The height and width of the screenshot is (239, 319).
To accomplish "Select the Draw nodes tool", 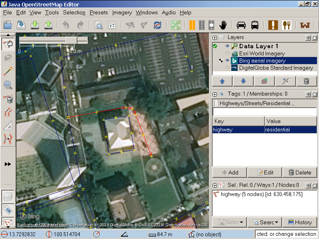I will pos(8,71).
